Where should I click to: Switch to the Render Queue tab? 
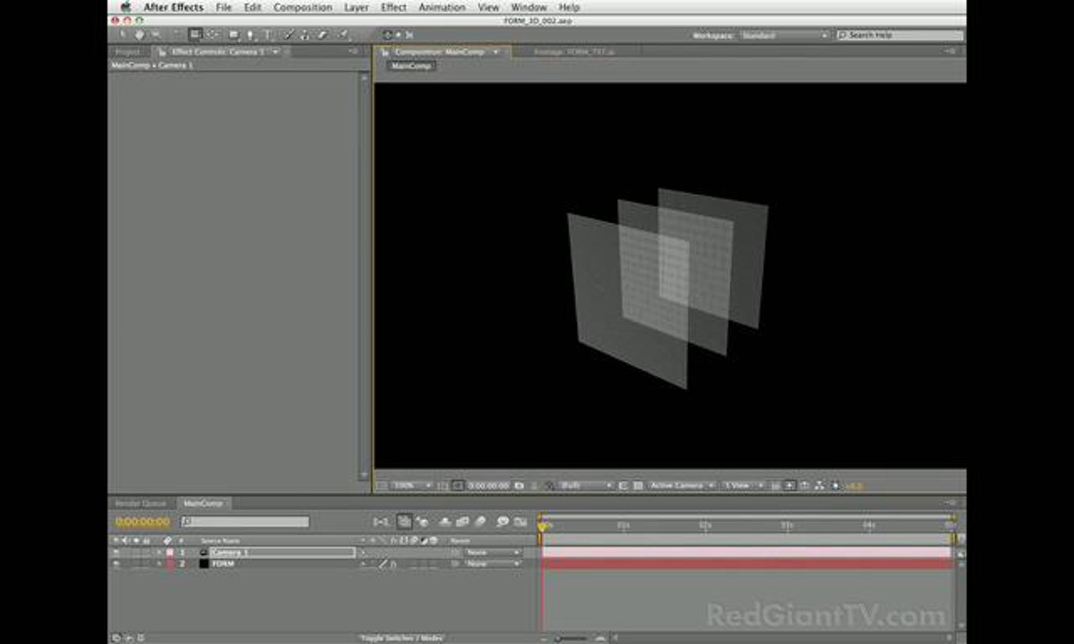coord(141,504)
